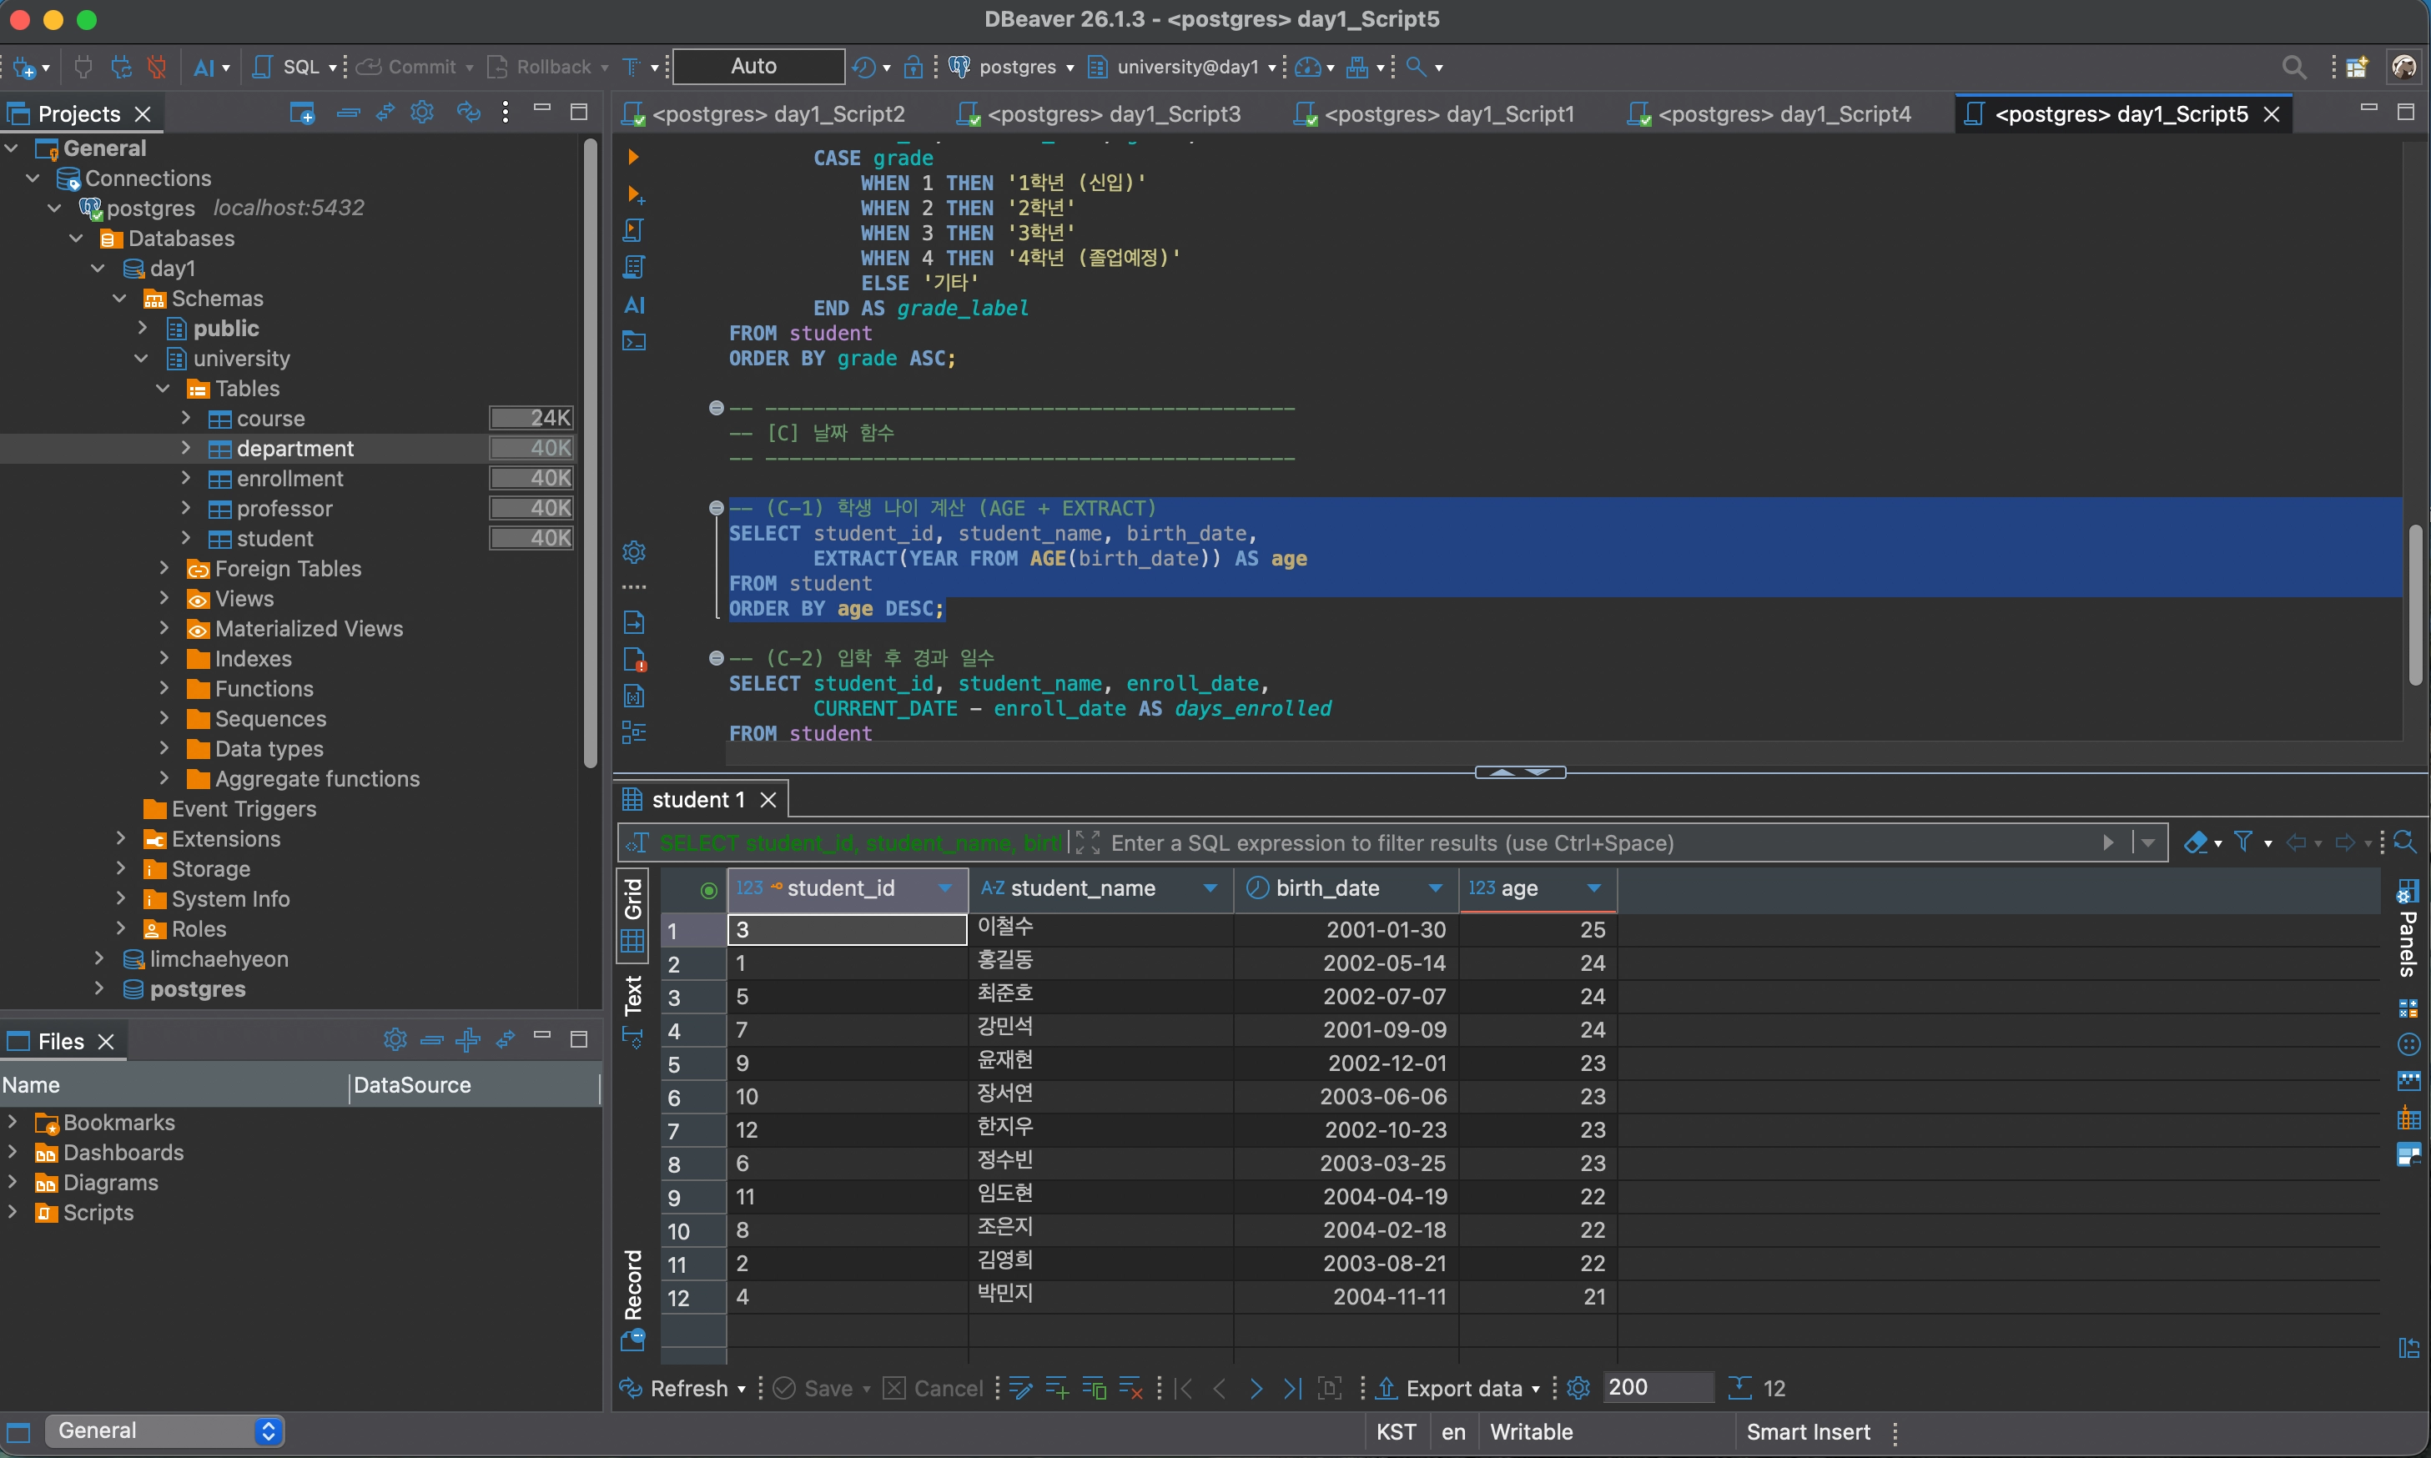This screenshot has width=2431, height=1458.
Task: Open the age column filter dropdown
Action: (1593, 888)
